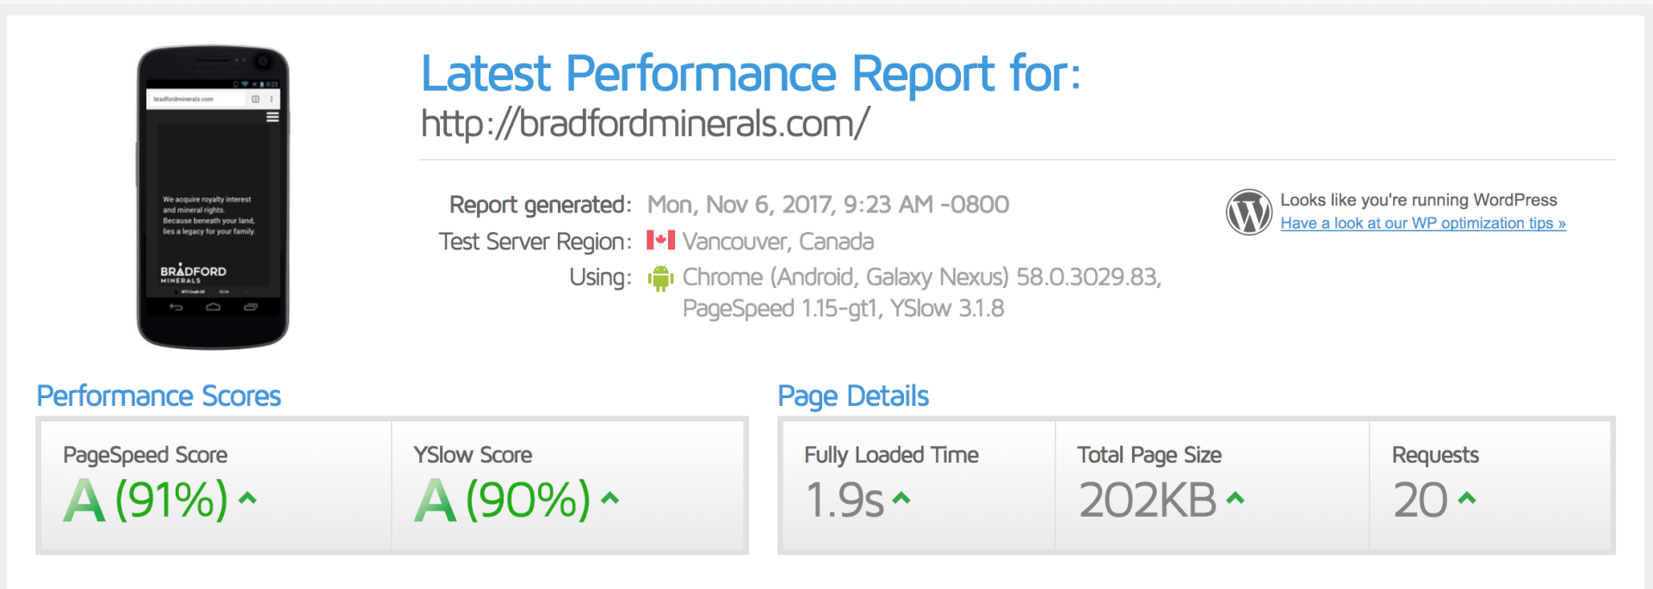This screenshot has height=589, width=1653.
Task: Click the Latest Performance Report heading
Action: coord(750,74)
